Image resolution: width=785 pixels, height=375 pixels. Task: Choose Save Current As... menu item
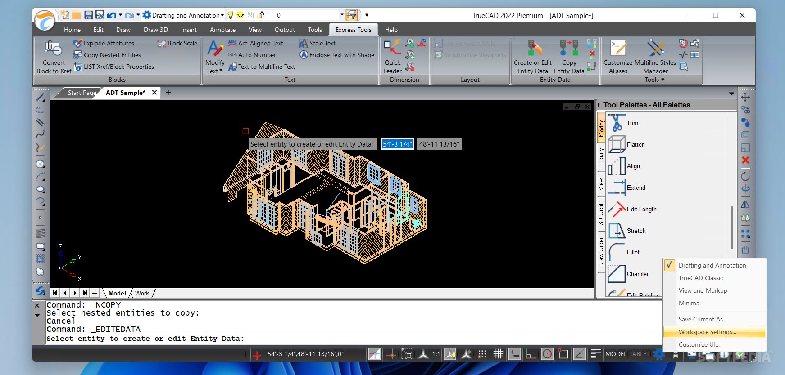point(715,319)
